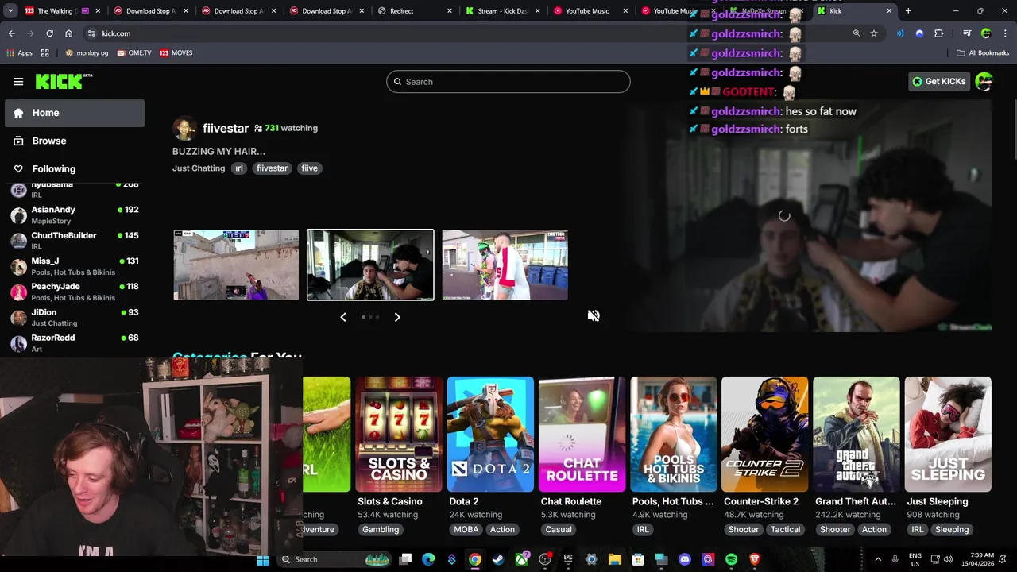Open the MOVES bookmark
1017x572 pixels.
pos(176,53)
